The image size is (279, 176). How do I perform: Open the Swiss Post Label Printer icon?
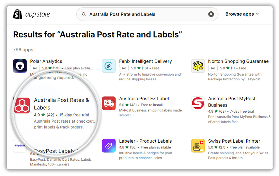(198, 146)
